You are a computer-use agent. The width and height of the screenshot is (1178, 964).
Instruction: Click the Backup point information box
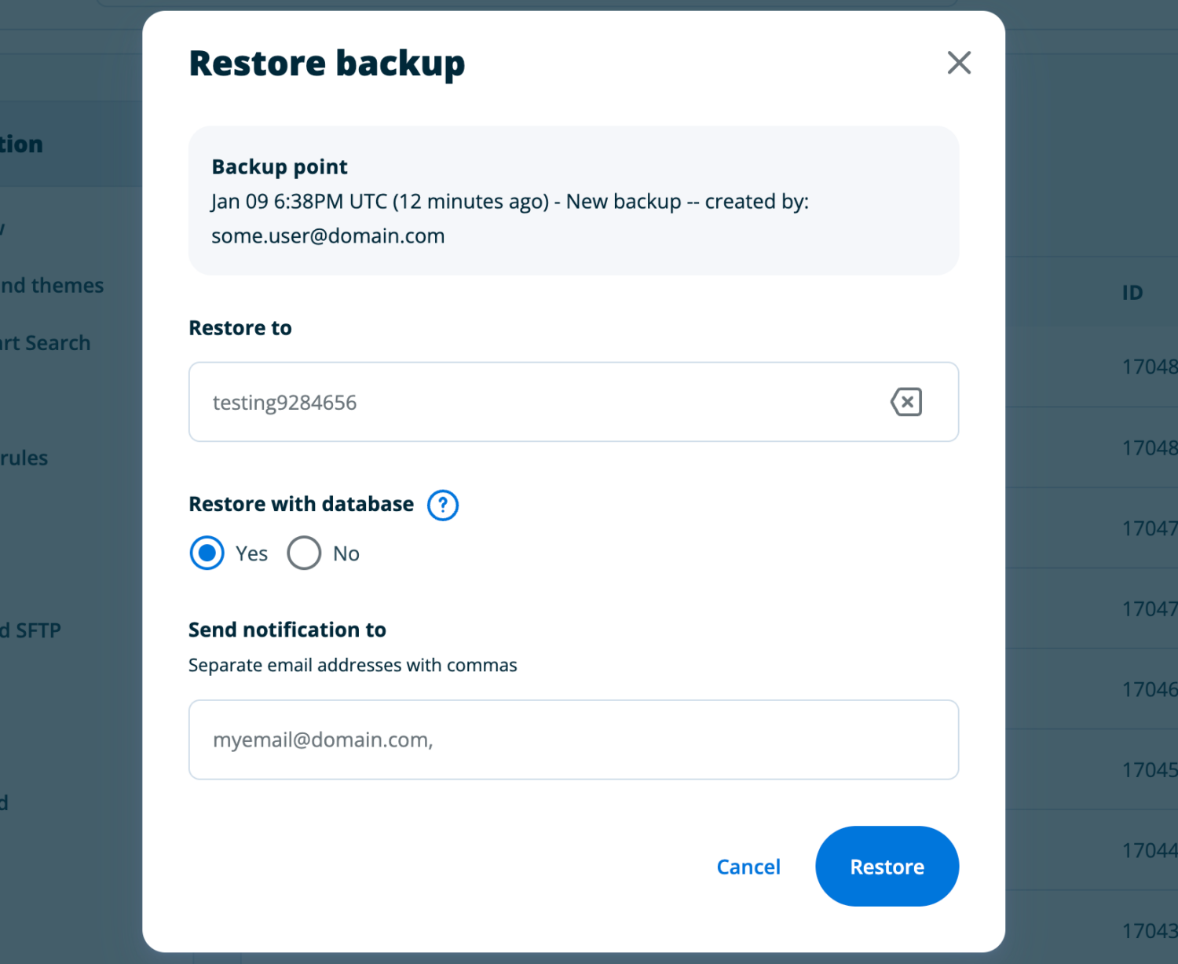click(573, 200)
